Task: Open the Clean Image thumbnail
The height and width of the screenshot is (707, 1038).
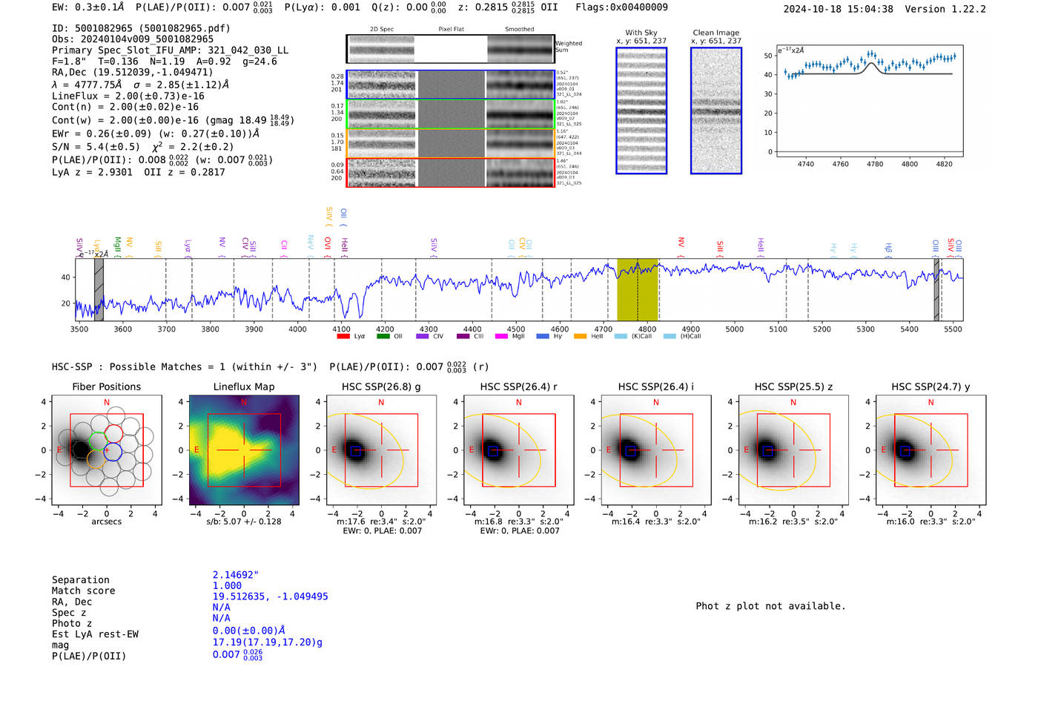Action: tap(716, 111)
